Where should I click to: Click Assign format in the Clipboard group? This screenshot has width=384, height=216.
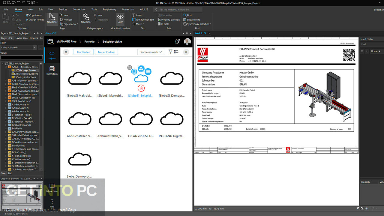pyautogui.click(x=34, y=20)
